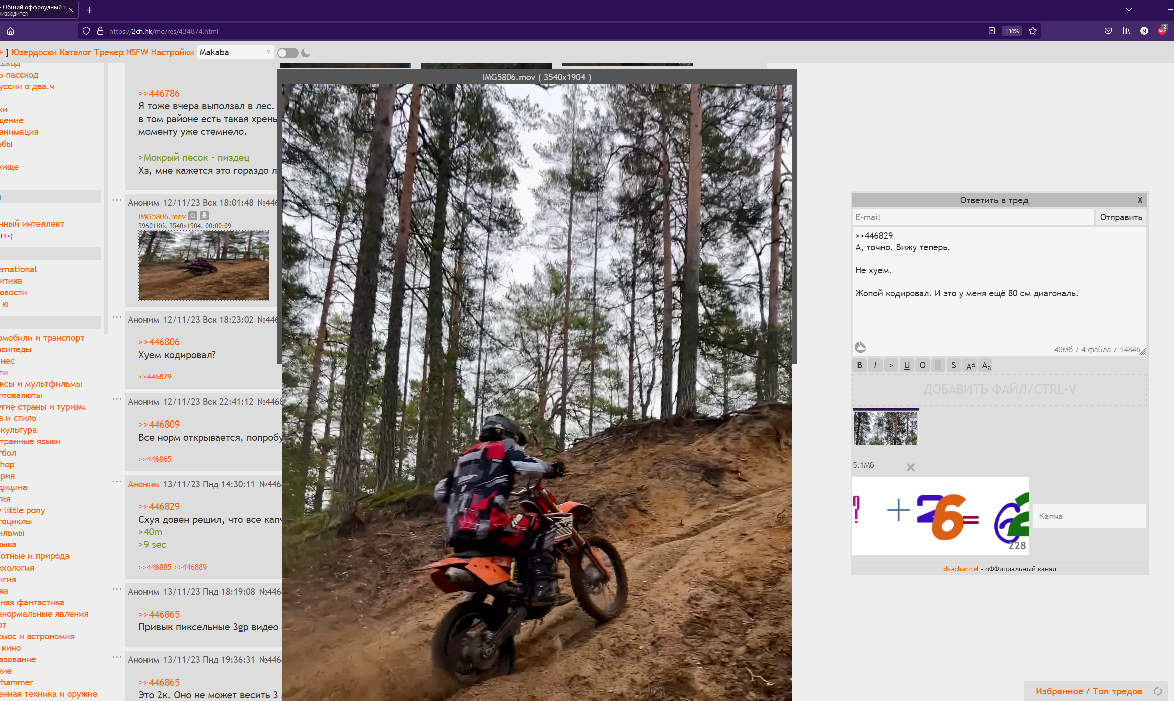
Task: Click the Капча input field
Action: point(1089,516)
